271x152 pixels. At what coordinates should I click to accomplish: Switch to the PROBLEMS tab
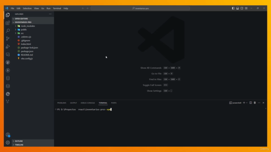pos(61,103)
